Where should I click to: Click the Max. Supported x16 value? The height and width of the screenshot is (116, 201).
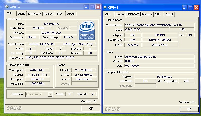[x=186, y=81]
